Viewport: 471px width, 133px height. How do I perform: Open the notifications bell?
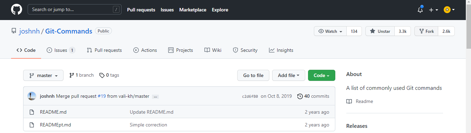pos(420,10)
